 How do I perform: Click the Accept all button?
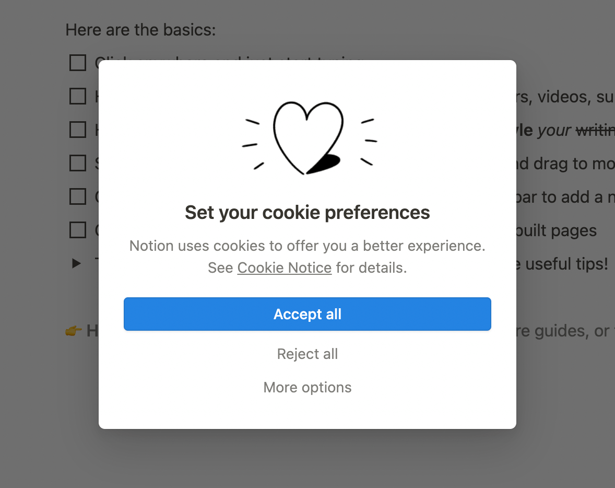tap(307, 314)
